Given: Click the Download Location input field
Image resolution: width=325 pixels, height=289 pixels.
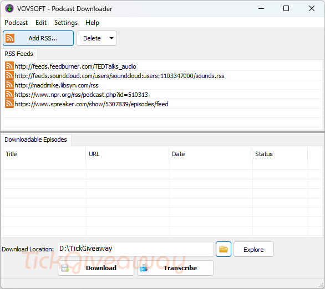Looking at the screenshot, I should pyautogui.click(x=135, y=249).
